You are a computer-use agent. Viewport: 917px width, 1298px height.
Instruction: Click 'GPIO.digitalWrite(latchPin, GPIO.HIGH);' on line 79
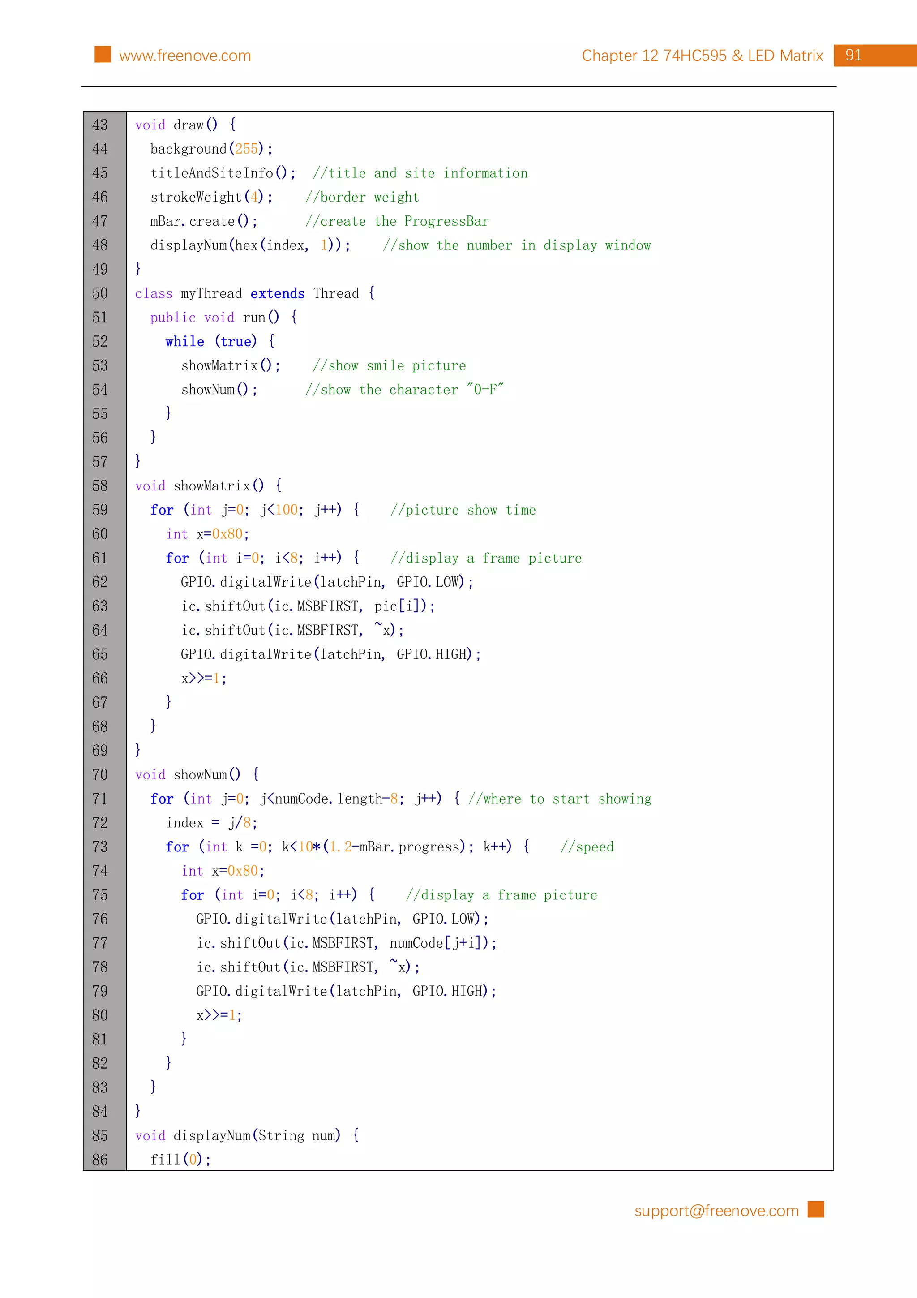coord(347,991)
